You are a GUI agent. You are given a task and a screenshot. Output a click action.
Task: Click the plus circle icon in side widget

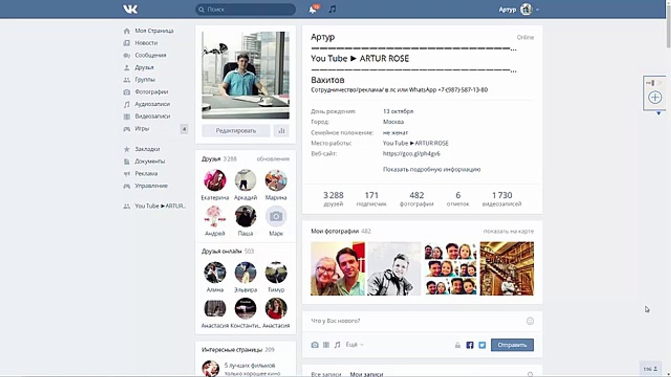655,97
